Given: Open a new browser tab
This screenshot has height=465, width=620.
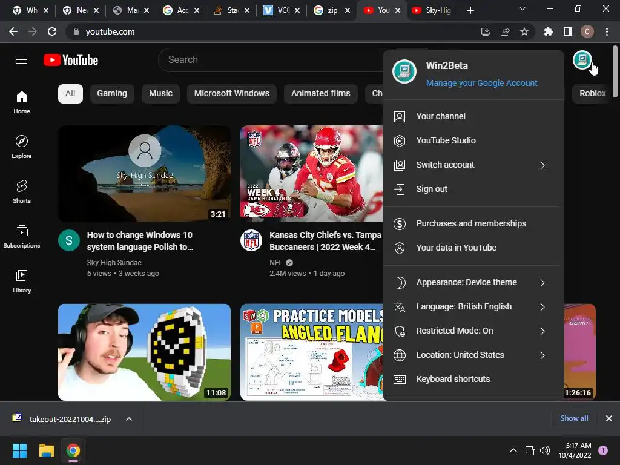Looking at the screenshot, I should click(470, 10).
